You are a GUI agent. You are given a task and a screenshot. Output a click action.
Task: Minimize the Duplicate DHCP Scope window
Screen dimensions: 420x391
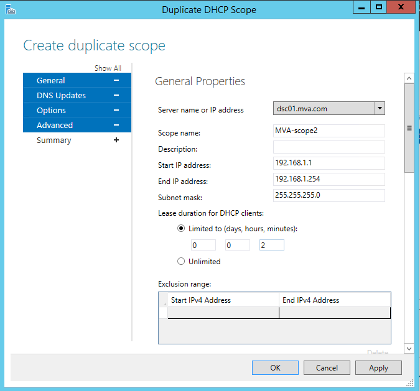pyautogui.click(x=362, y=7)
